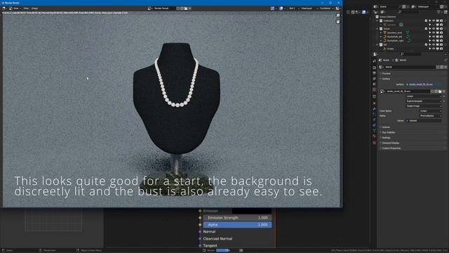Select the jewellery_bust object in outliner
Screen dimensions: 449x253
(394, 33)
